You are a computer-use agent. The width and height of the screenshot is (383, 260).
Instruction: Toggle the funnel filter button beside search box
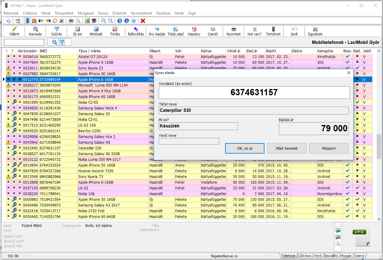point(62,42)
